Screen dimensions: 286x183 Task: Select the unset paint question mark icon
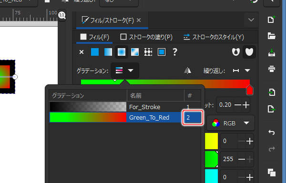(175, 52)
